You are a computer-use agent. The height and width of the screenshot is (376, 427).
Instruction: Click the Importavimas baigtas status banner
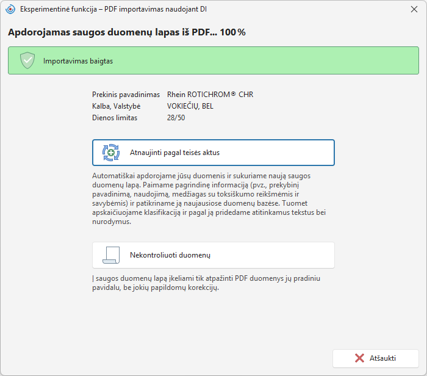213,60
